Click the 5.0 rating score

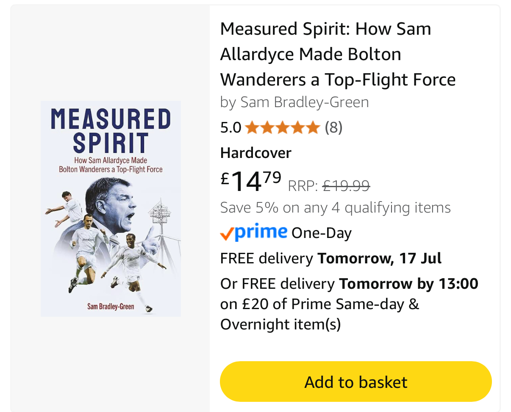[x=231, y=127]
